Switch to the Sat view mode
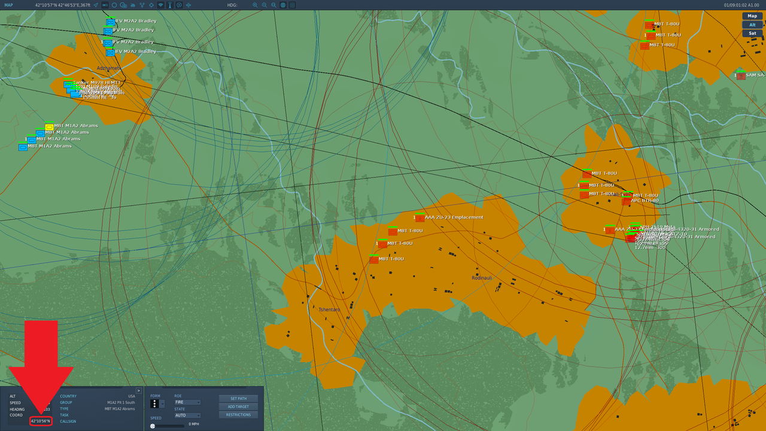Screen dimensions: 766x431 [x=752, y=34]
